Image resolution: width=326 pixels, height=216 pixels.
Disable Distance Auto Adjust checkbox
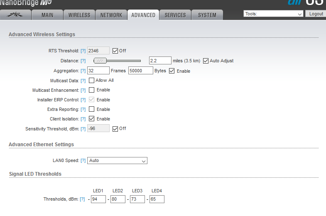tap(206, 61)
